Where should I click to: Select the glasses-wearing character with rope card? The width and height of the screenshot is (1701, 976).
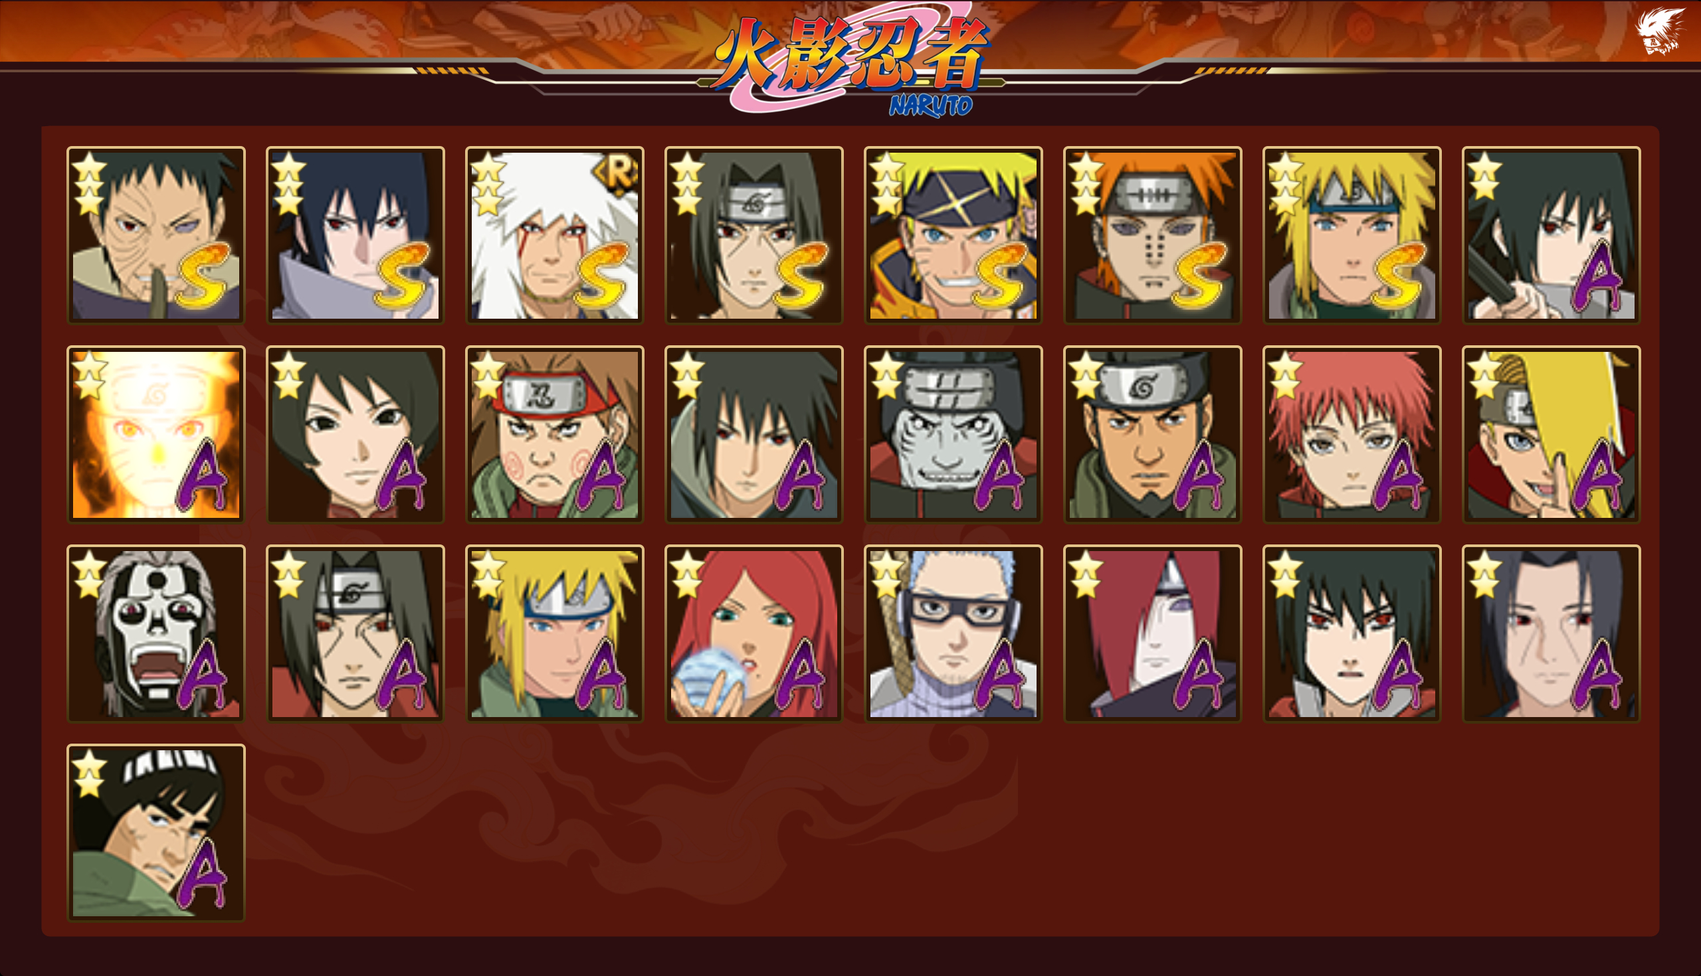[953, 633]
